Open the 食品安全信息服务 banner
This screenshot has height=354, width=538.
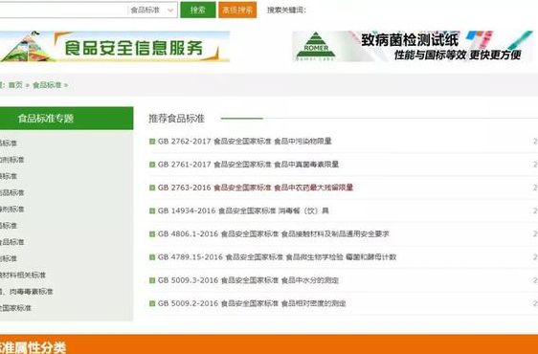115,47
